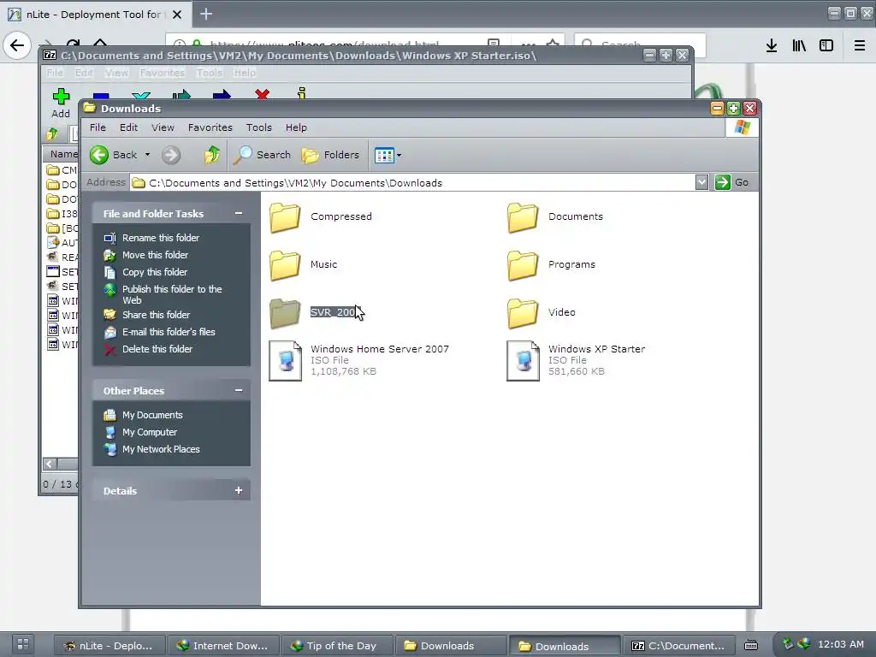Click the keyboard icon in system tray
876x657 pixels.
[751, 645]
